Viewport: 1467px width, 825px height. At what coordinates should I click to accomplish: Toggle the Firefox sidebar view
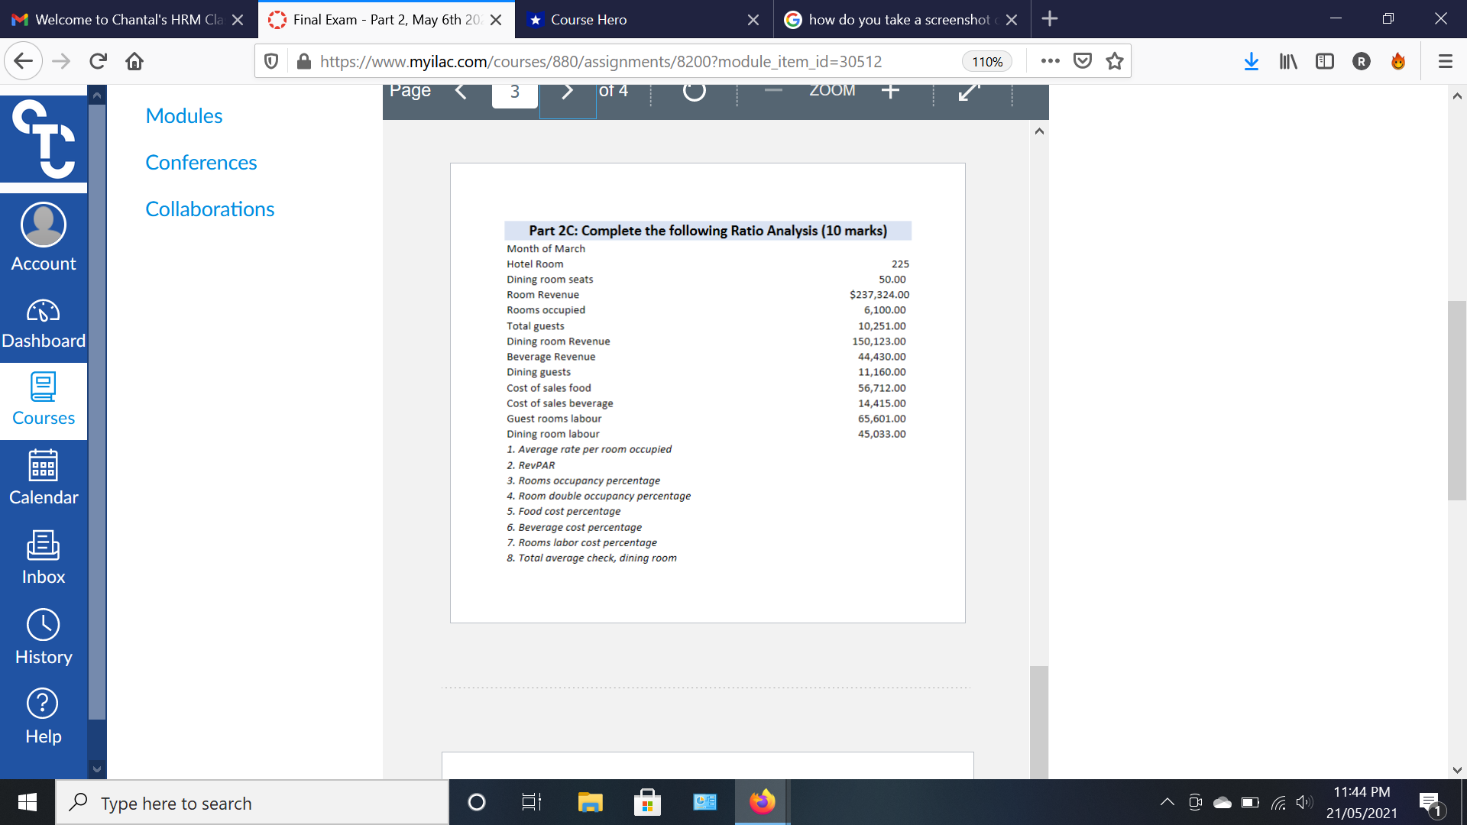coord(1324,61)
